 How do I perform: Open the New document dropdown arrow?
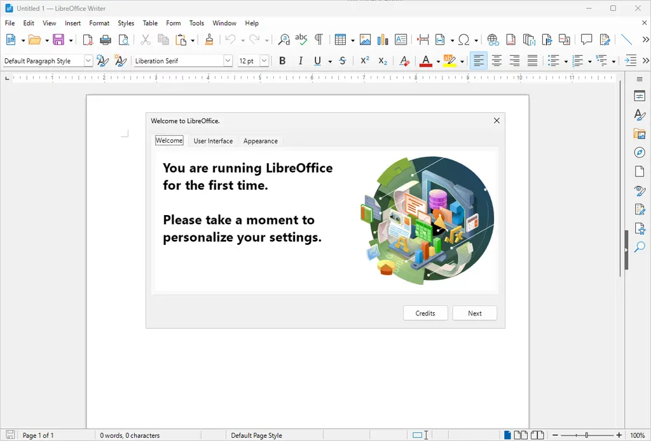[23, 40]
